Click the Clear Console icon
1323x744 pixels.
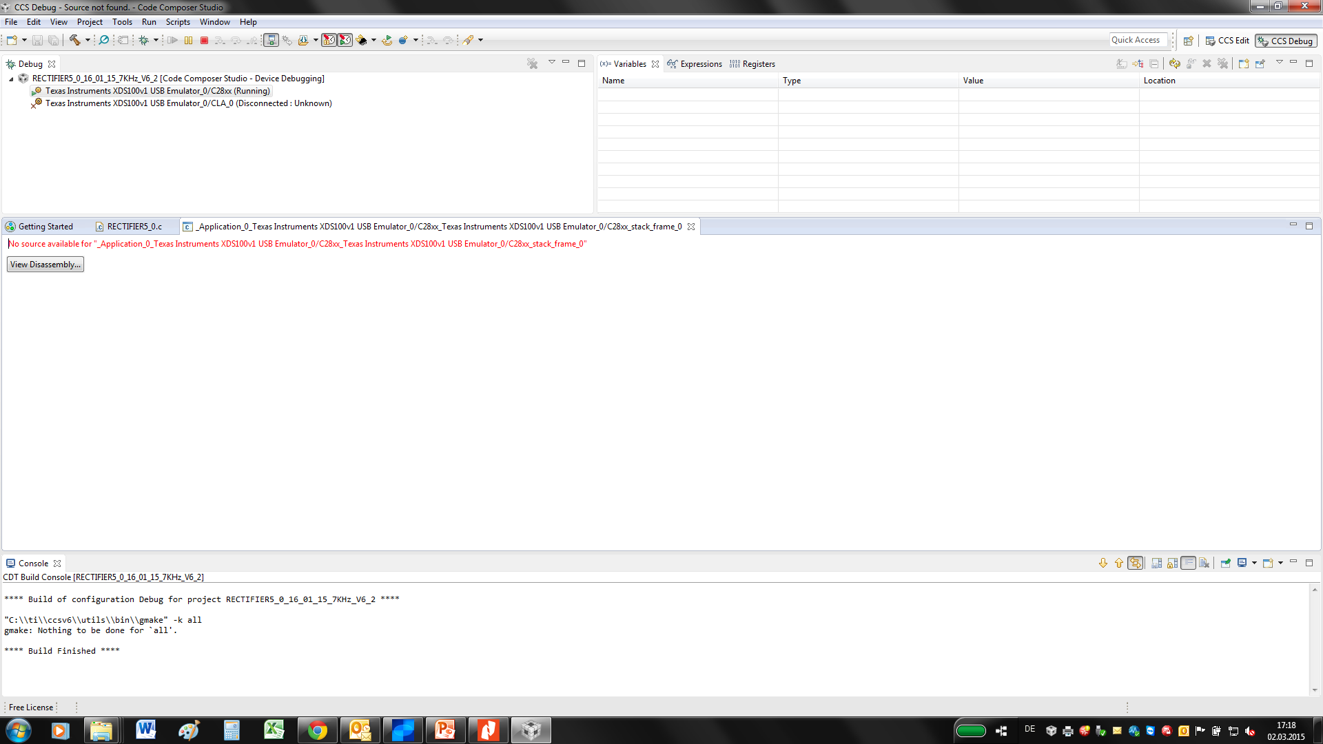click(x=1204, y=564)
